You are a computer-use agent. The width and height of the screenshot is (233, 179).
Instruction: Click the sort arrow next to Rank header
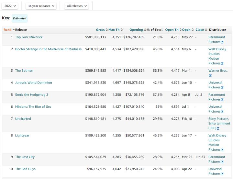[x=14, y=30]
